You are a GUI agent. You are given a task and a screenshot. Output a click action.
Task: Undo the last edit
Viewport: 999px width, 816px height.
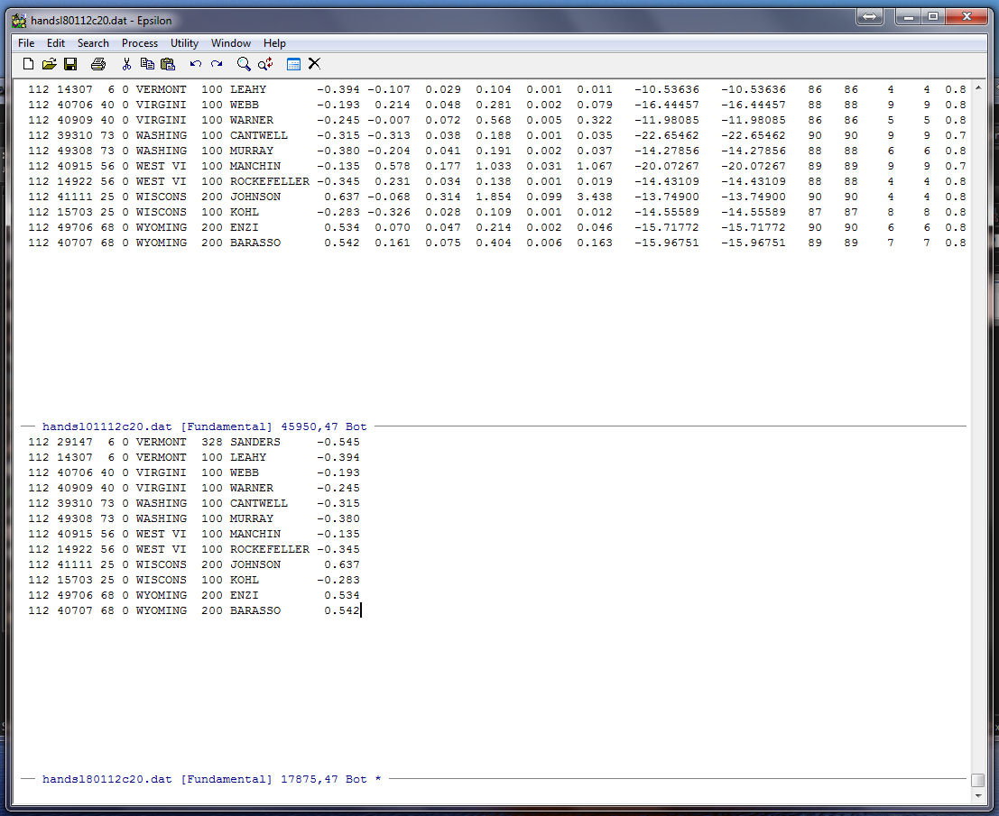[x=196, y=64]
